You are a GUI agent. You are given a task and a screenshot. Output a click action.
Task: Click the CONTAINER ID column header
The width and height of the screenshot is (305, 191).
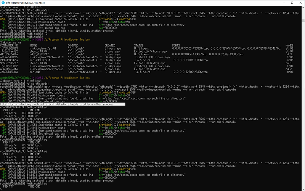point(9,45)
